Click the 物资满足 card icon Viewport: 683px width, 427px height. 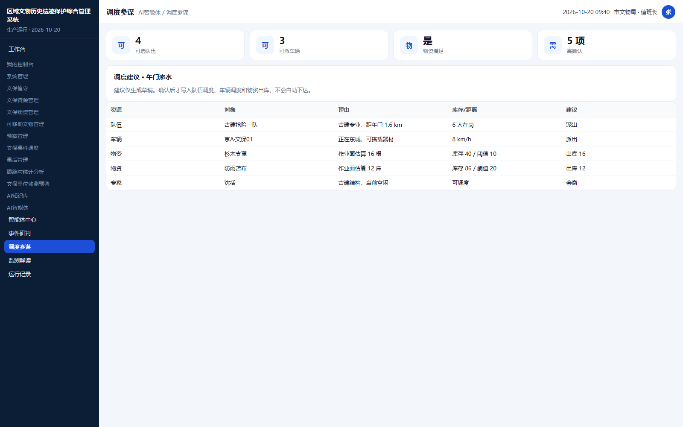(409, 45)
